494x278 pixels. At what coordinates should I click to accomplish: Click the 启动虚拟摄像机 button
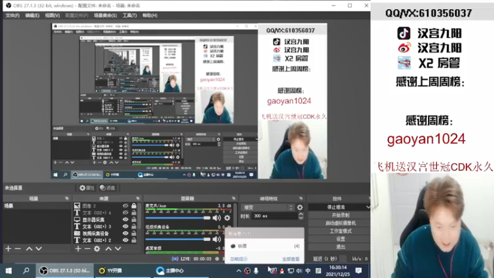point(340,223)
